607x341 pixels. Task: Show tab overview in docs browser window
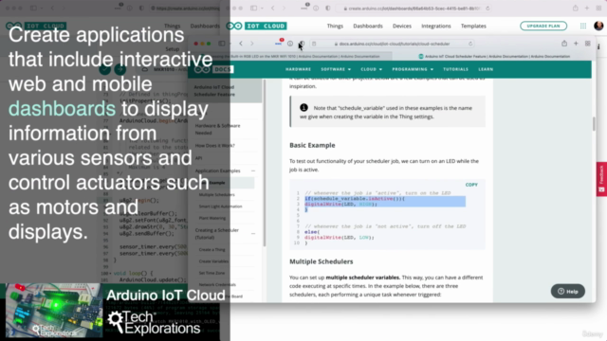(x=588, y=44)
